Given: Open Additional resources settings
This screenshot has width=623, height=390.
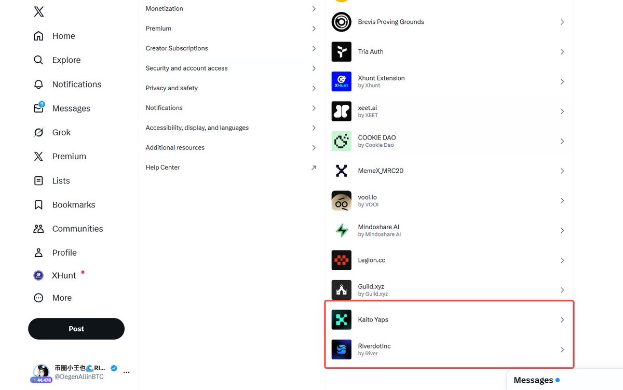Looking at the screenshot, I should coord(232,148).
